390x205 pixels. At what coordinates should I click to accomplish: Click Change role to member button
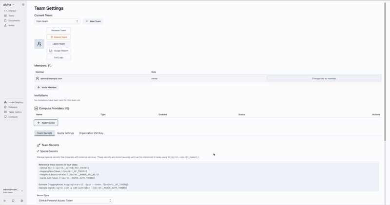[x=324, y=78]
